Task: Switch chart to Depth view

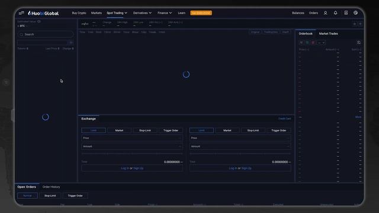Action: coord(285,32)
